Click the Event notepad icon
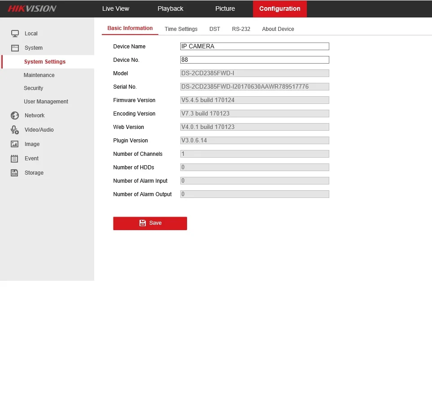 14,159
